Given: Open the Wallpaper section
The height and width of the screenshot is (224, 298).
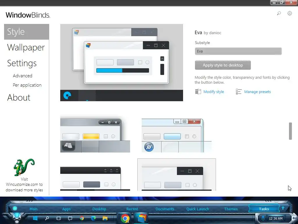Looking at the screenshot, I should 26,48.
